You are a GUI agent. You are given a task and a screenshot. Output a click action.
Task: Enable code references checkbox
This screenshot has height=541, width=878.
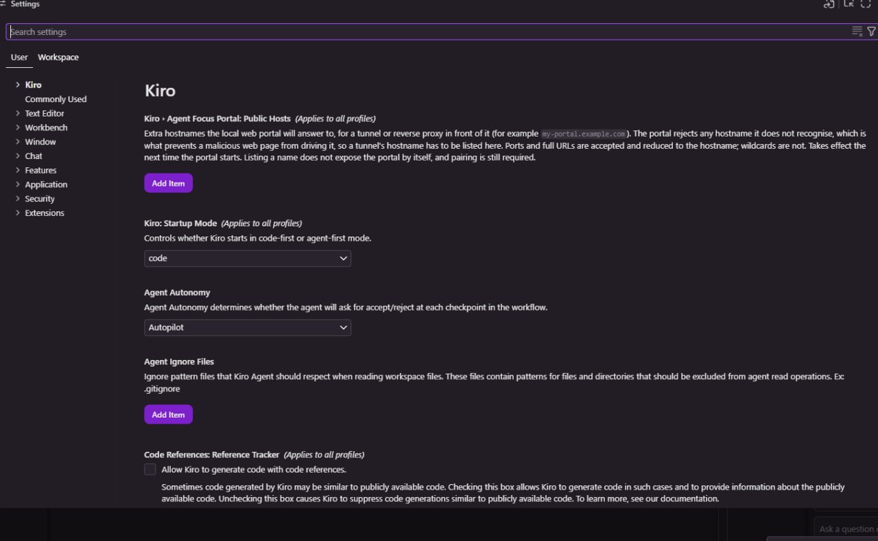click(150, 470)
